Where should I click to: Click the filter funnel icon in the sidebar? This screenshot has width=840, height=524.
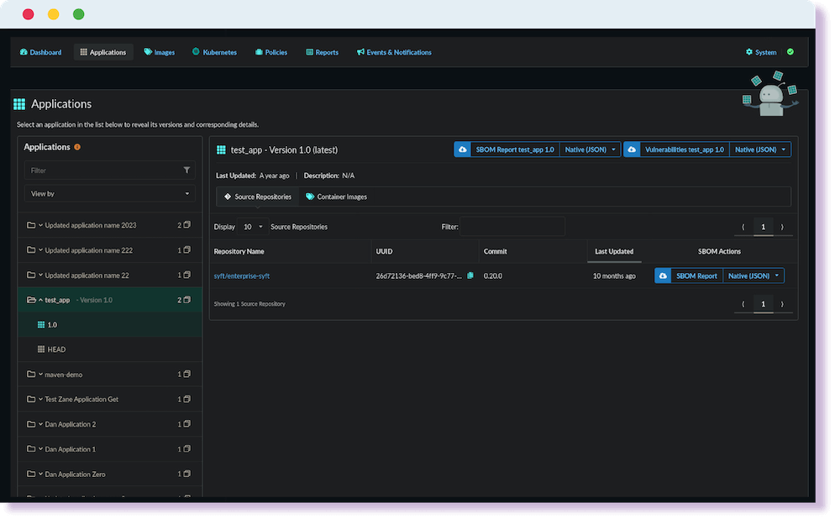[187, 171]
